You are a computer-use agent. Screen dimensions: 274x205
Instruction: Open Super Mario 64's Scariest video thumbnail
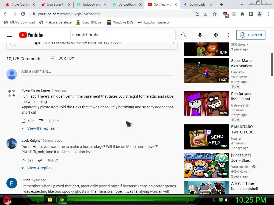pos(206,70)
